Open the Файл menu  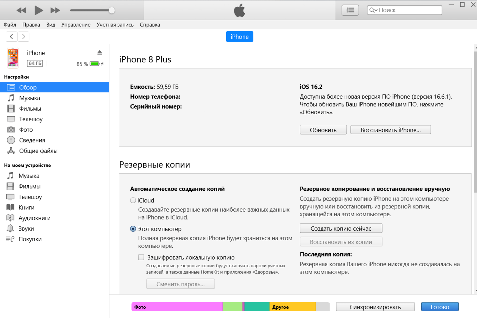pyautogui.click(x=10, y=25)
